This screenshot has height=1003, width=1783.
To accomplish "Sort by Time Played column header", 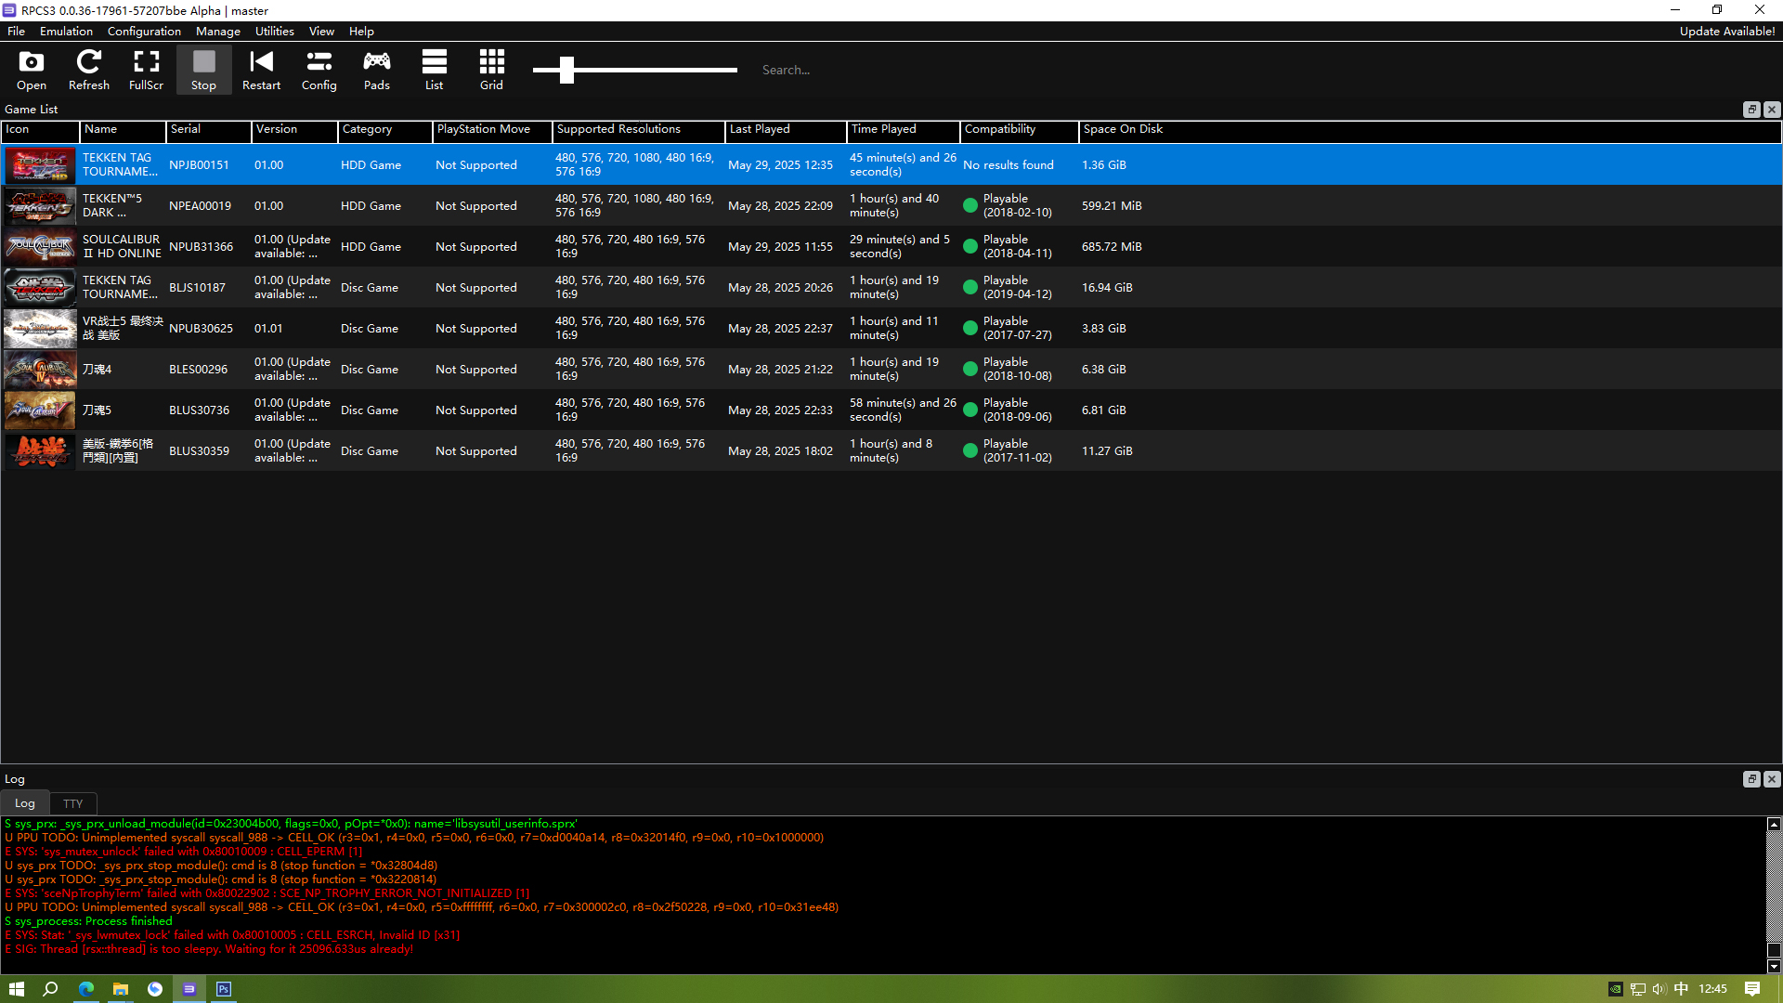I will tap(904, 130).
